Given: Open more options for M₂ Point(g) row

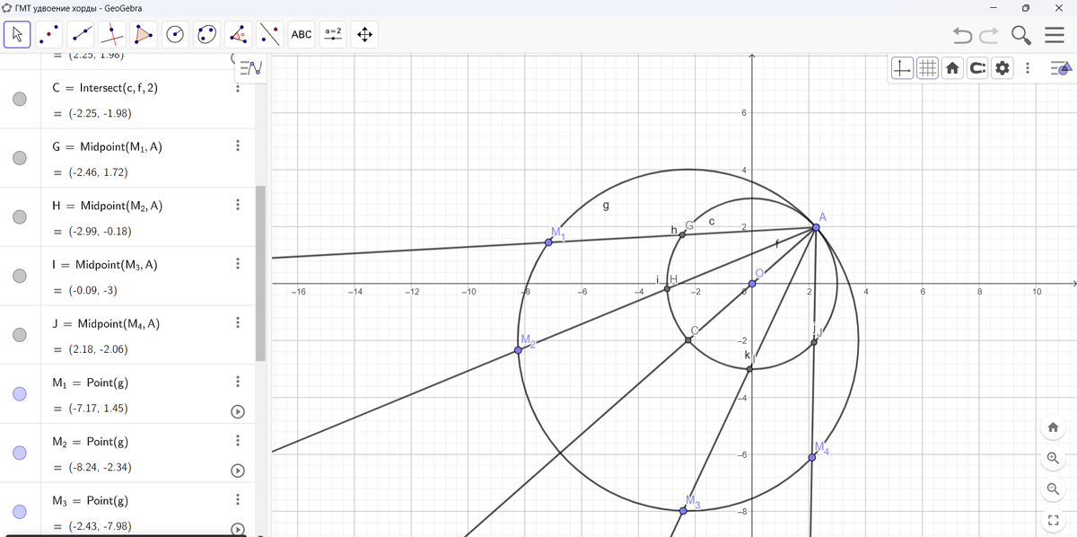Looking at the screenshot, I should point(238,441).
